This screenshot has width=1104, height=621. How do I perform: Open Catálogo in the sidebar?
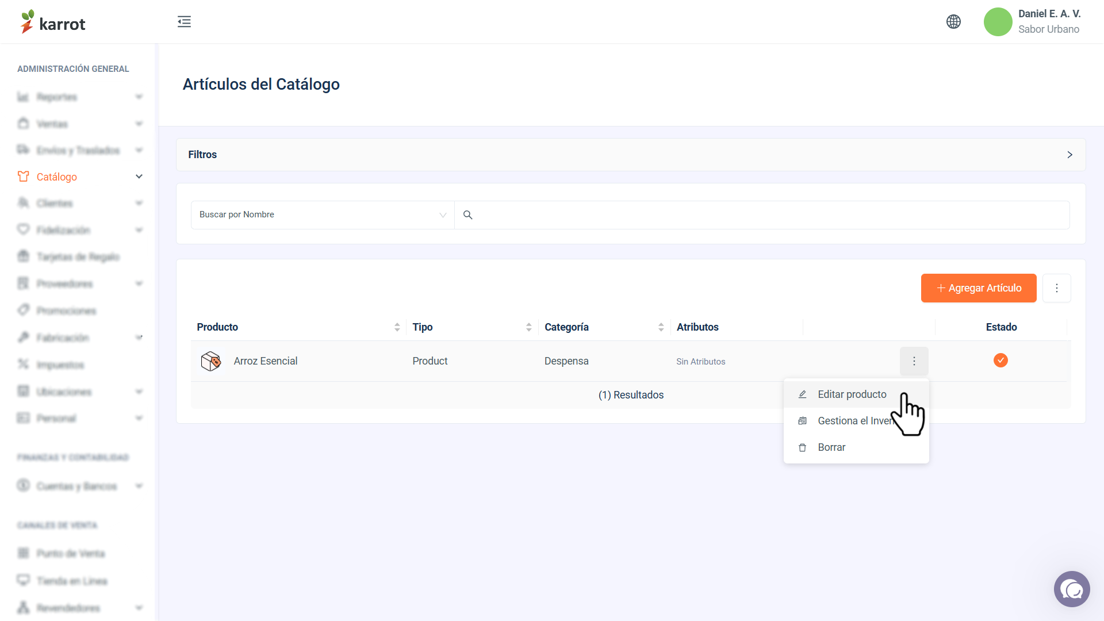point(57,177)
